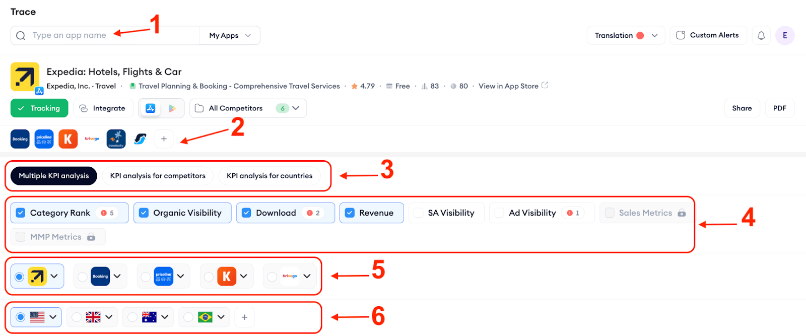Click the Integrate button

[103, 108]
